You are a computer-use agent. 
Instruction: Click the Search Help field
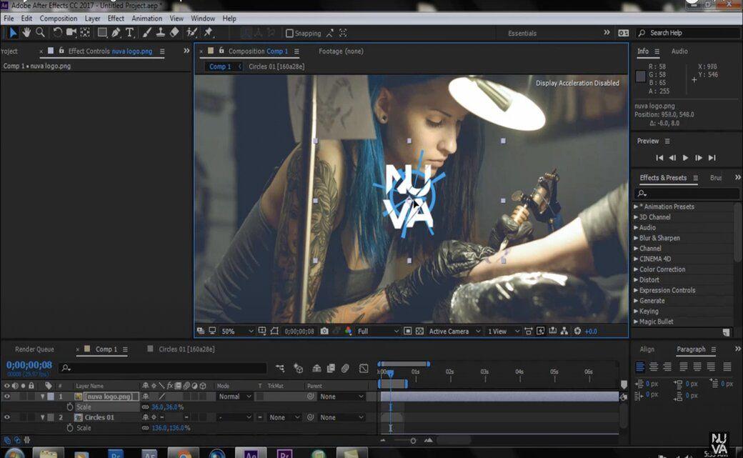(689, 33)
